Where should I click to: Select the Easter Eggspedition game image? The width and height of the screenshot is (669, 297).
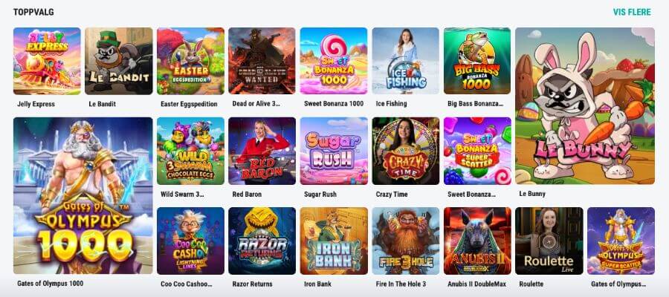coord(190,61)
